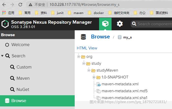Expand the 1.0-SNAPSHOT folder

pos(94,77)
